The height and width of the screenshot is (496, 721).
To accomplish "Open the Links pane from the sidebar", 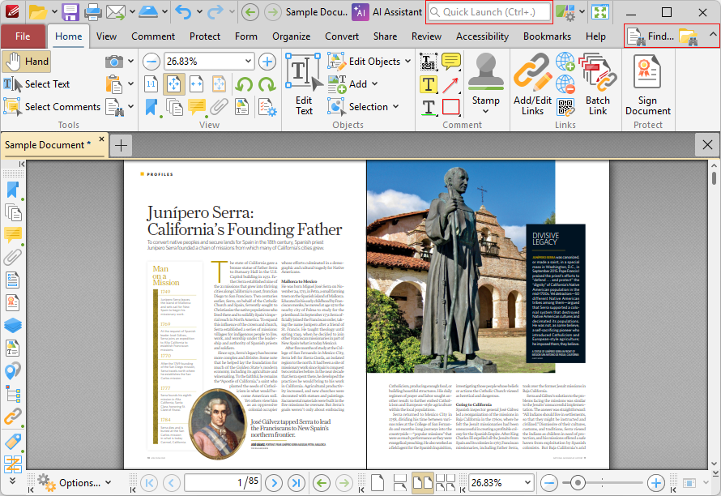I will click(13, 417).
